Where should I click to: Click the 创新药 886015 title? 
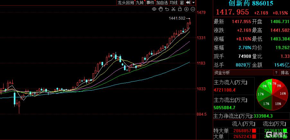click(x=250, y=3)
